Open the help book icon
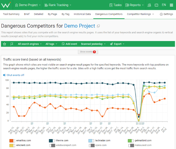 click(x=156, y=5)
